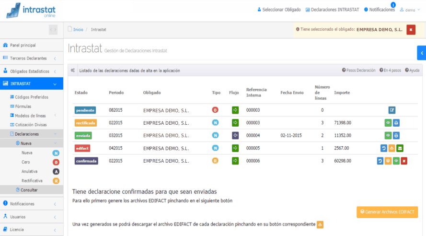This screenshot has height=236, width=426.
Task: Click the orange EDIFACT icon in confirmada row
Action: pos(388,161)
